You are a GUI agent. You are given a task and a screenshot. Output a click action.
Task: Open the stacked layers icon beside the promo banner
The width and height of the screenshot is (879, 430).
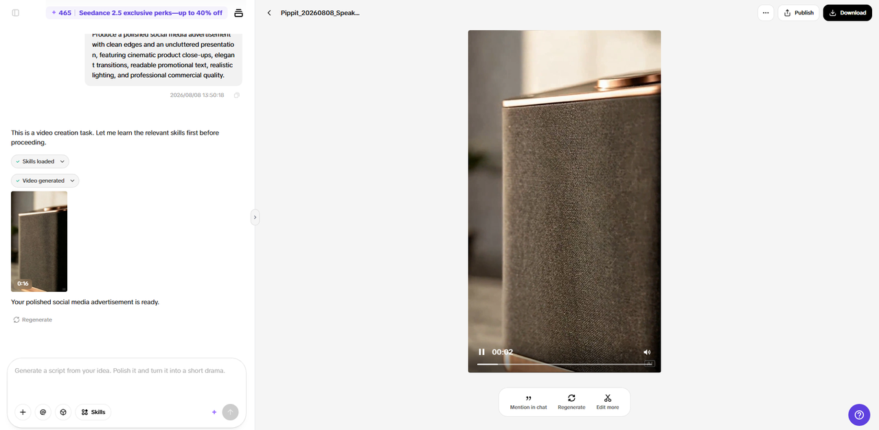coord(238,12)
